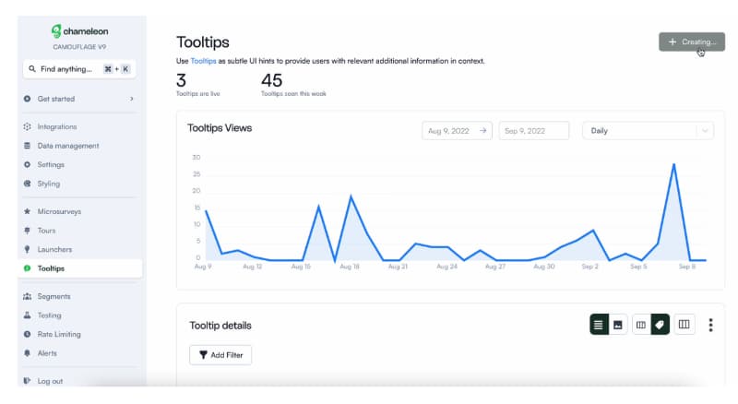Open the three-dot more options menu
This screenshot has width=738, height=404.
coord(710,325)
